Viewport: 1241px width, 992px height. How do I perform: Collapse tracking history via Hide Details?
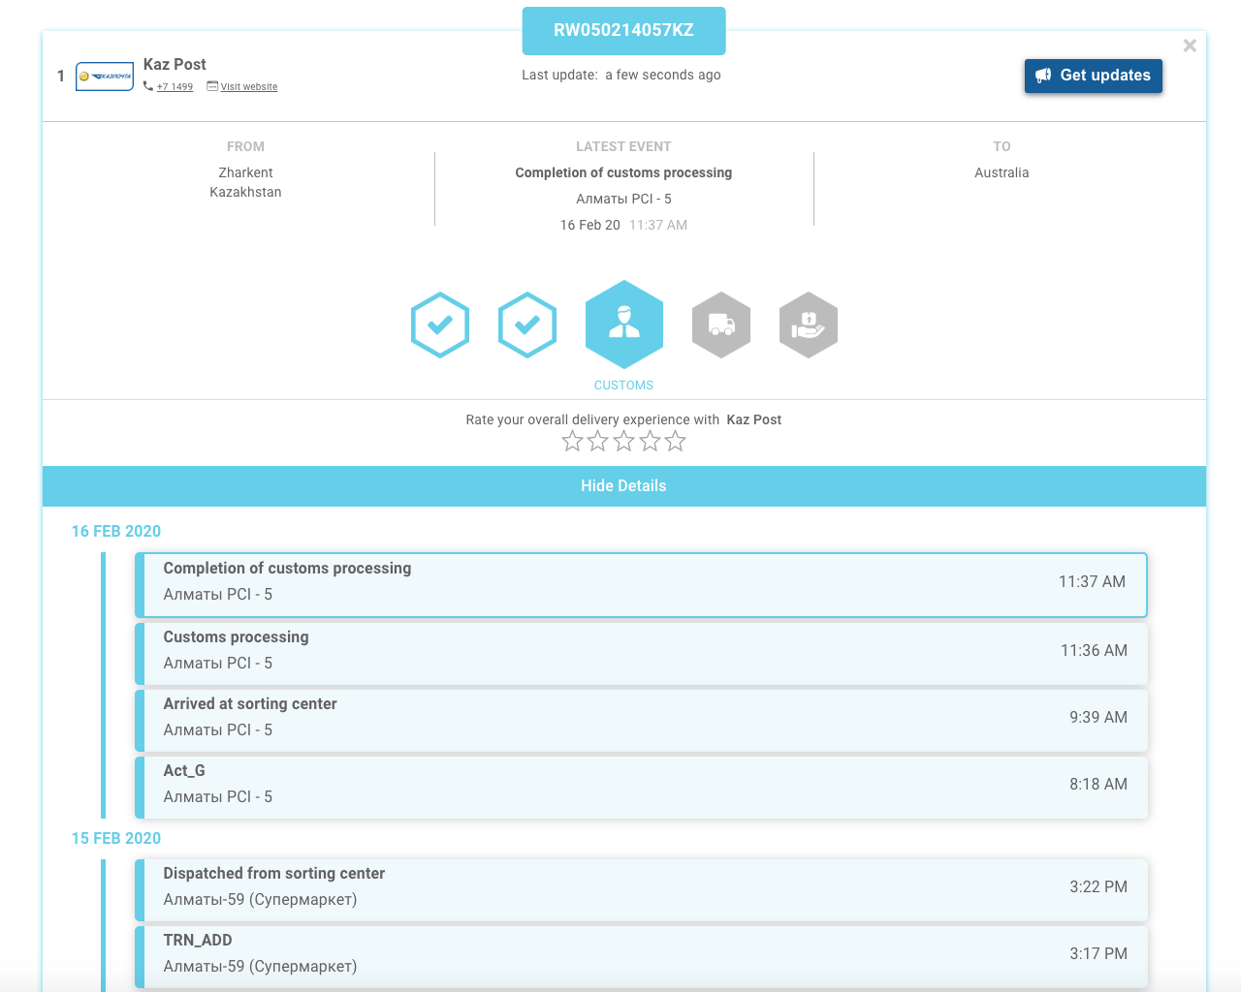624,486
